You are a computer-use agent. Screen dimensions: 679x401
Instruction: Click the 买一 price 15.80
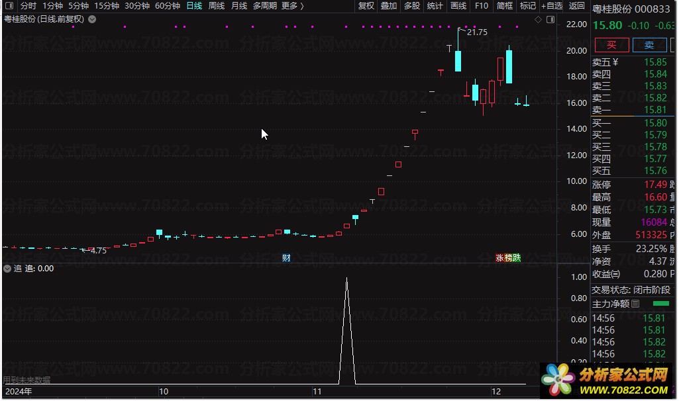(655, 123)
